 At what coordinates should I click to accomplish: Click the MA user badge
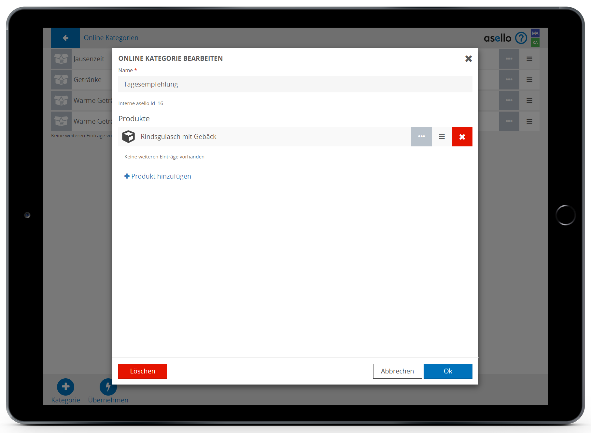pyautogui.click(x=535, y=33)
